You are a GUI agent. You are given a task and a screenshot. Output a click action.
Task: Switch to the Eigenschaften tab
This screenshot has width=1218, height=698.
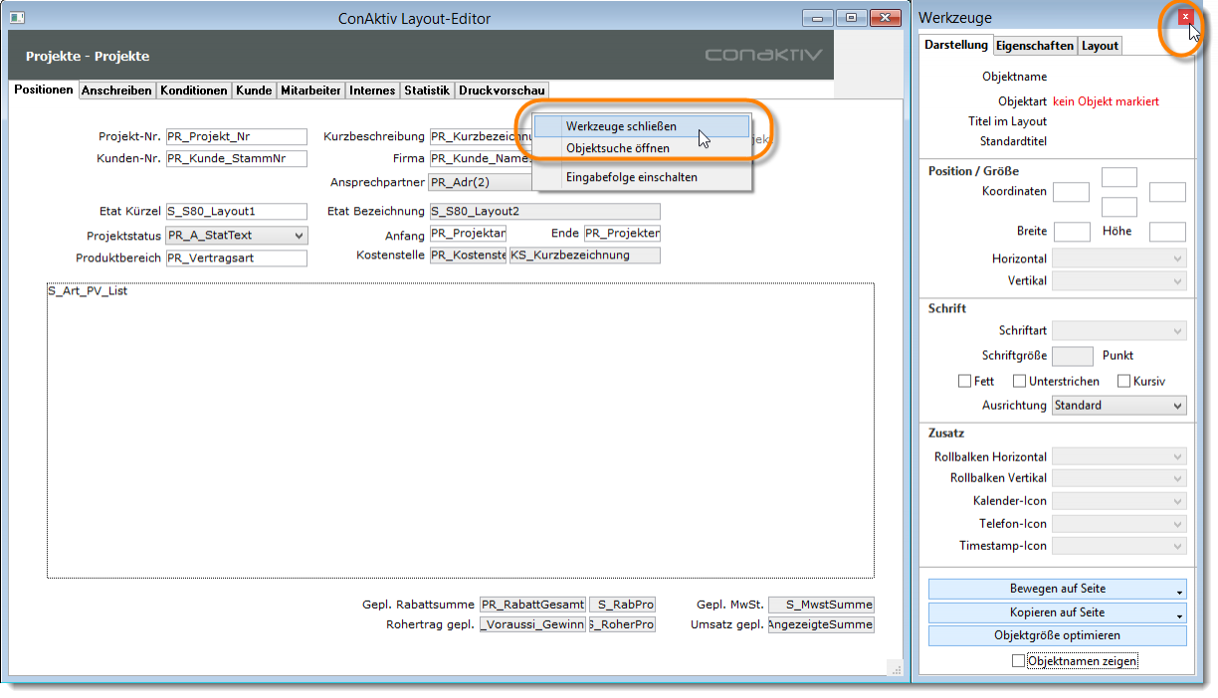pos(1034,46)
